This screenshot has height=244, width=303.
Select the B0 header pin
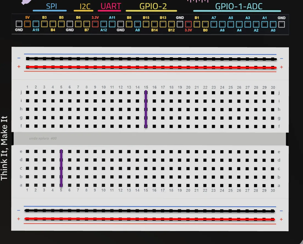coord(205,24)
